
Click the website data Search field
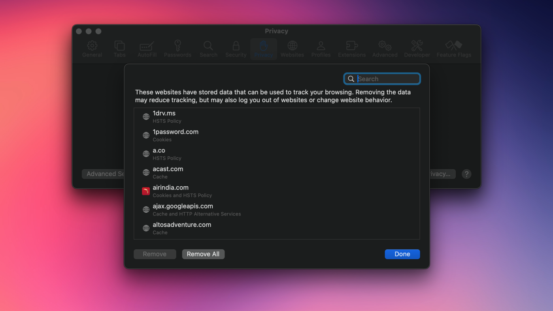click(x=387, y=79)
